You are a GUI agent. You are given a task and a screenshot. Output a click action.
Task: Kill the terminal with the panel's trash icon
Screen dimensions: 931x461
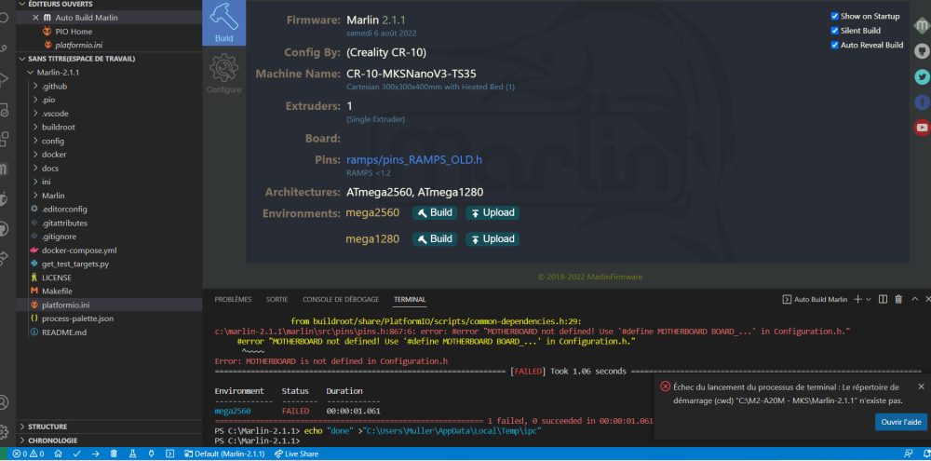898,299
